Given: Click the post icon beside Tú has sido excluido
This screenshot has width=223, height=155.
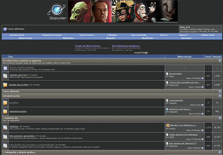Looking at the screenshot, I should coord(167,82).
